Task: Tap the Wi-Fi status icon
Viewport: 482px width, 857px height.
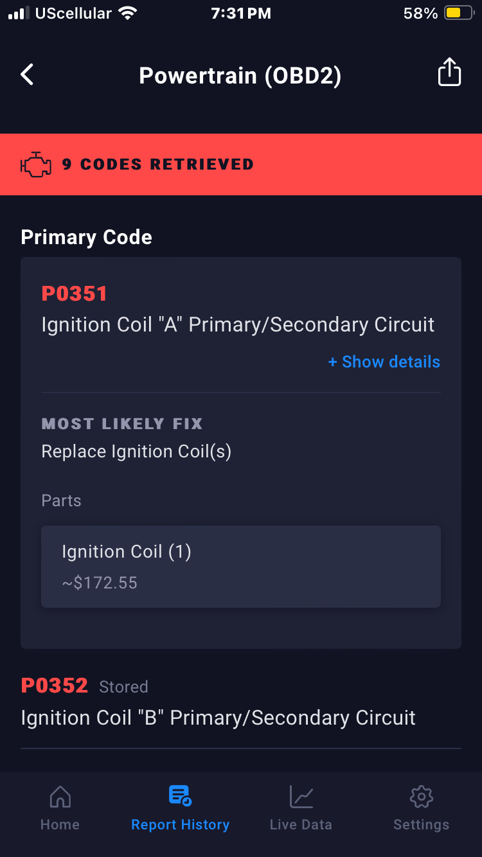Action: [x=129, y=13]
